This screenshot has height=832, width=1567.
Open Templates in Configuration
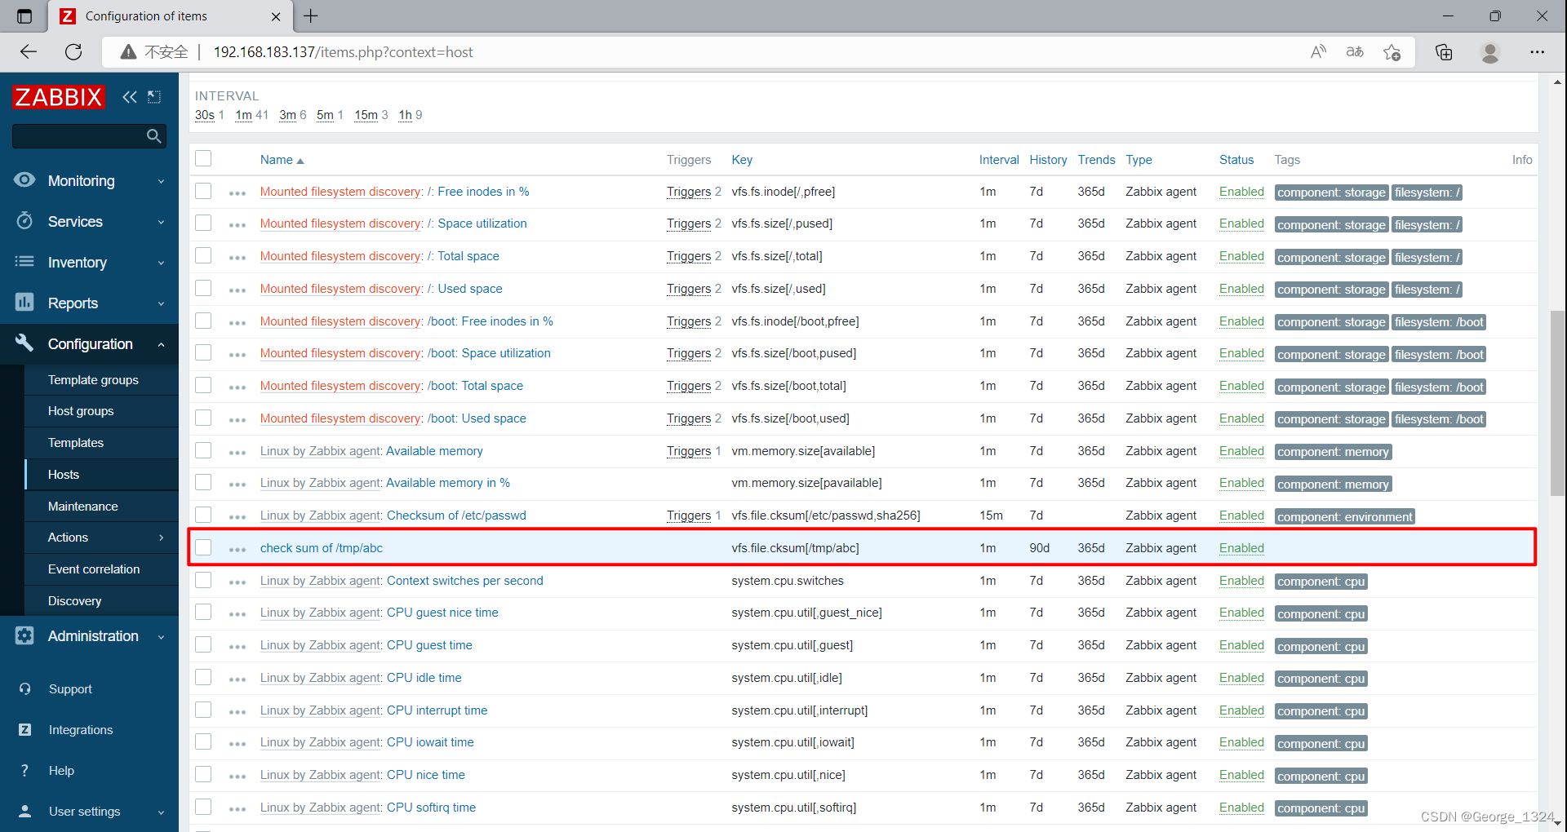point(76,443)
